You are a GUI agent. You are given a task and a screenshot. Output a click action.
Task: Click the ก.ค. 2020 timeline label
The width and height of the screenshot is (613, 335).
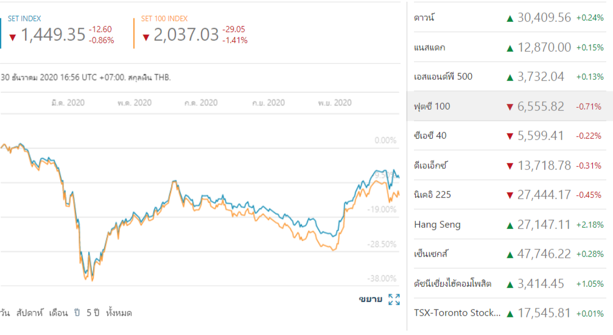tap(201, 103)
